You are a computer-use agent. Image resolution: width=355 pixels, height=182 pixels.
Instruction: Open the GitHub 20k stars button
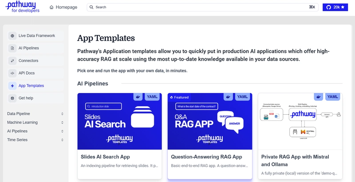[335, 7]
